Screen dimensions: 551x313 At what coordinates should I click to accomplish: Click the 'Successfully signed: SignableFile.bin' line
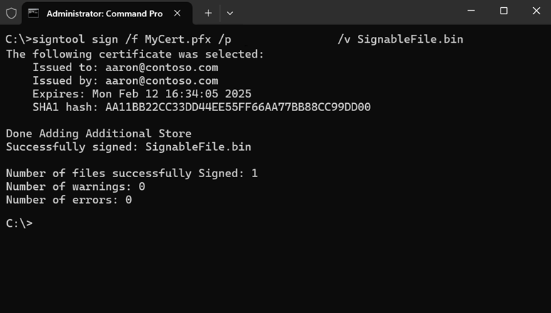click(x=128, y=147)
